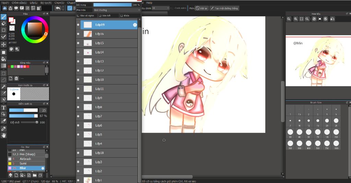The height and width of the screenshot is (183, 351).
Task: Undock the Kiểm soát cọ panel
Action: point(44,104)
